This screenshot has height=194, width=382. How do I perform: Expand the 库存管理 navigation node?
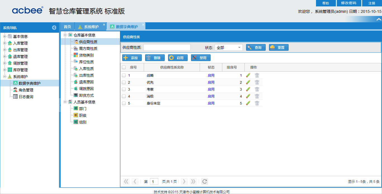[4, 70]
